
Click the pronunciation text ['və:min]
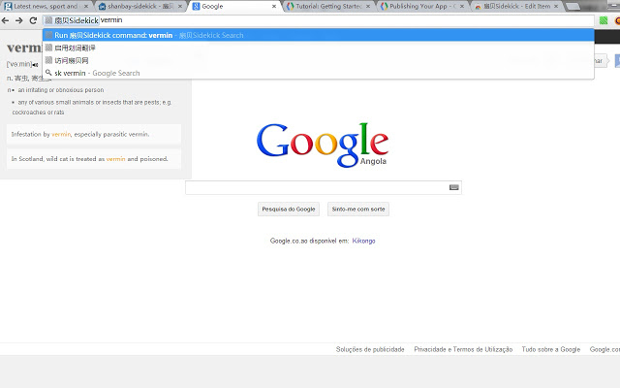click(19, 64)
